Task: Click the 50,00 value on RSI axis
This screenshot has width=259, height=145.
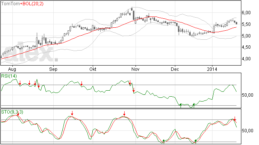Action: (247, 95)
